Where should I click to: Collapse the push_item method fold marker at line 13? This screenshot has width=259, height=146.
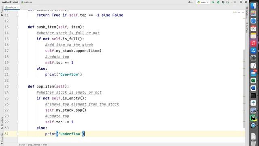point(18,27)
